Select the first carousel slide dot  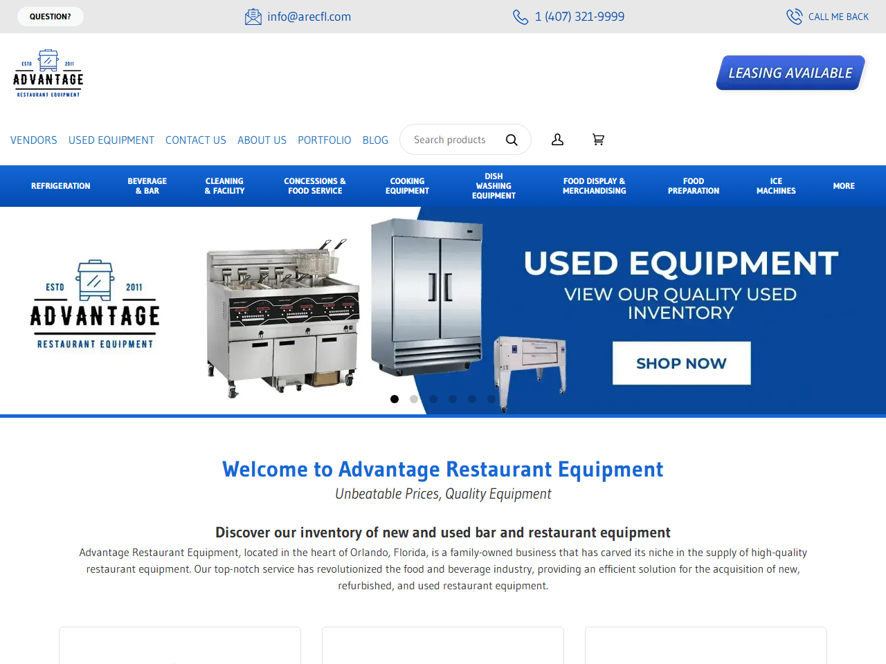click(395, 399)
